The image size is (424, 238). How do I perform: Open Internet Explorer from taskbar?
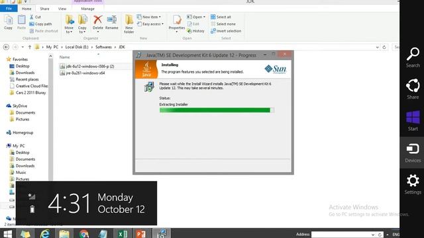[x=44, y=233]
